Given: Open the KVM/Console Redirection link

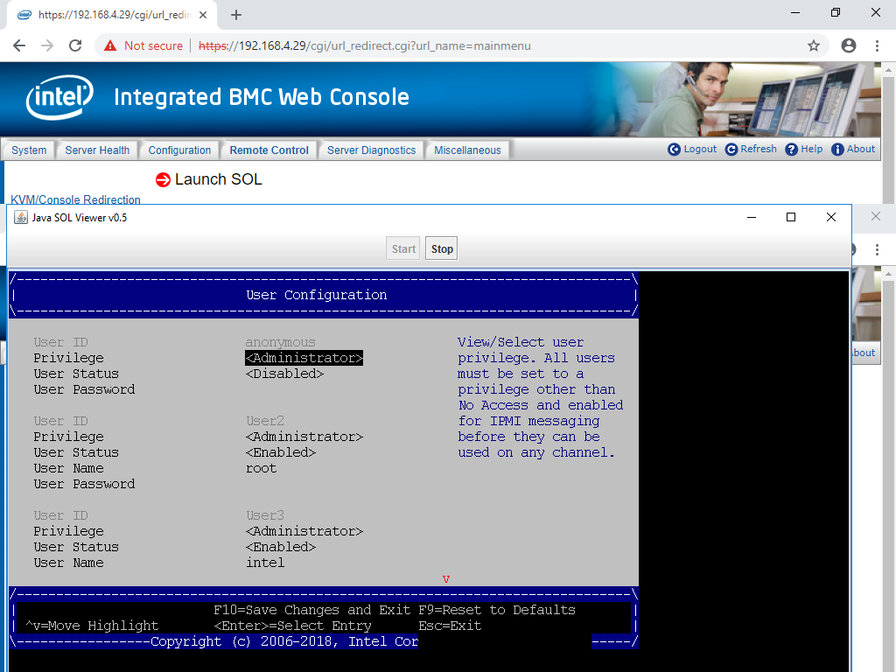Looking at the screenshot, I should coord(75,199).
